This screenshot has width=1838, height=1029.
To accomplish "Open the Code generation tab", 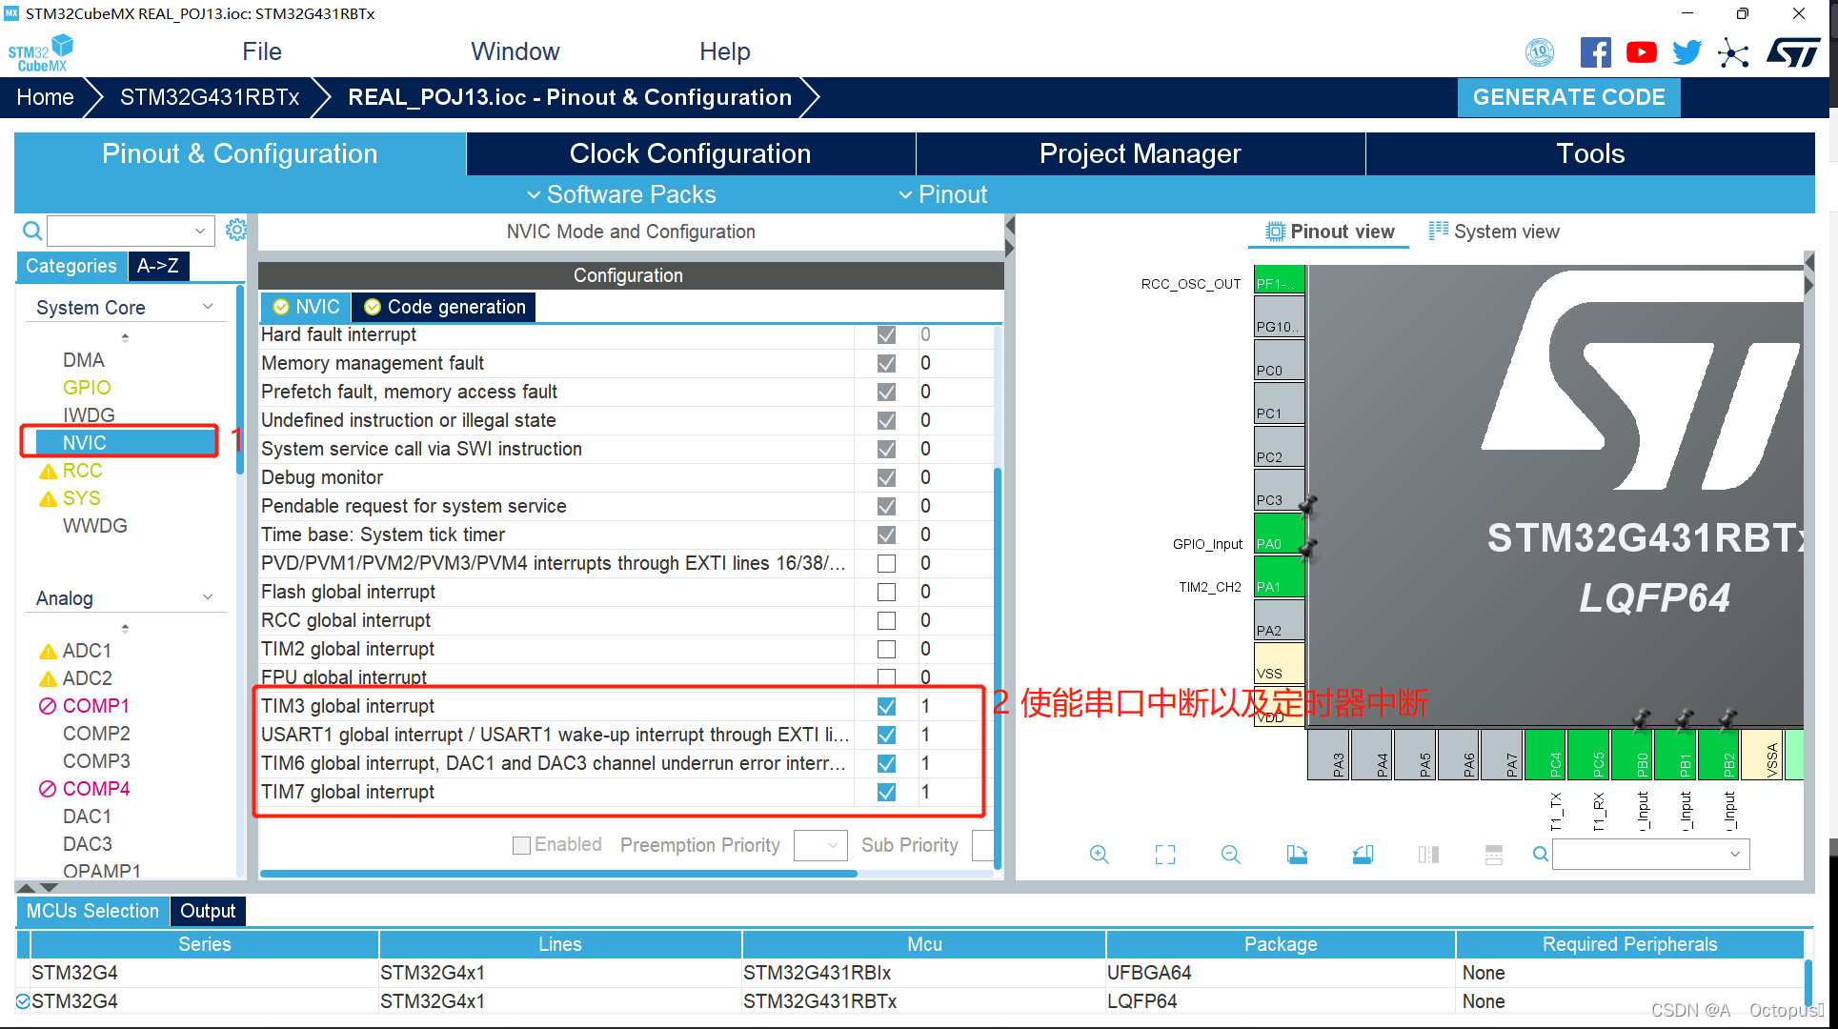I will pyautogui.click(x=444, y=307).
